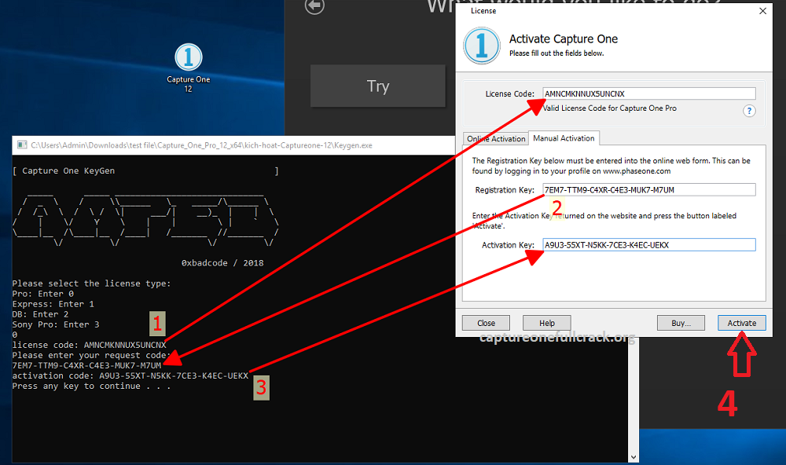Click the Capture One logo in License dialog
Viewport: 786px width, 465px height.
tap(482, 46)
